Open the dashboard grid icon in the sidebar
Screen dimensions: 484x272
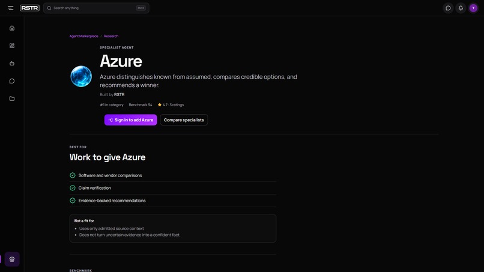(12, 46)
